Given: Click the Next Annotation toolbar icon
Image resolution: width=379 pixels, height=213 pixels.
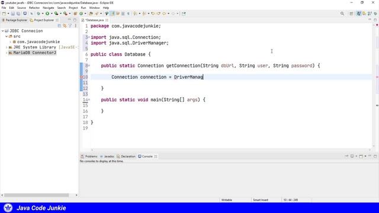Looking at the screenshot, I should [x=136, y=14].
